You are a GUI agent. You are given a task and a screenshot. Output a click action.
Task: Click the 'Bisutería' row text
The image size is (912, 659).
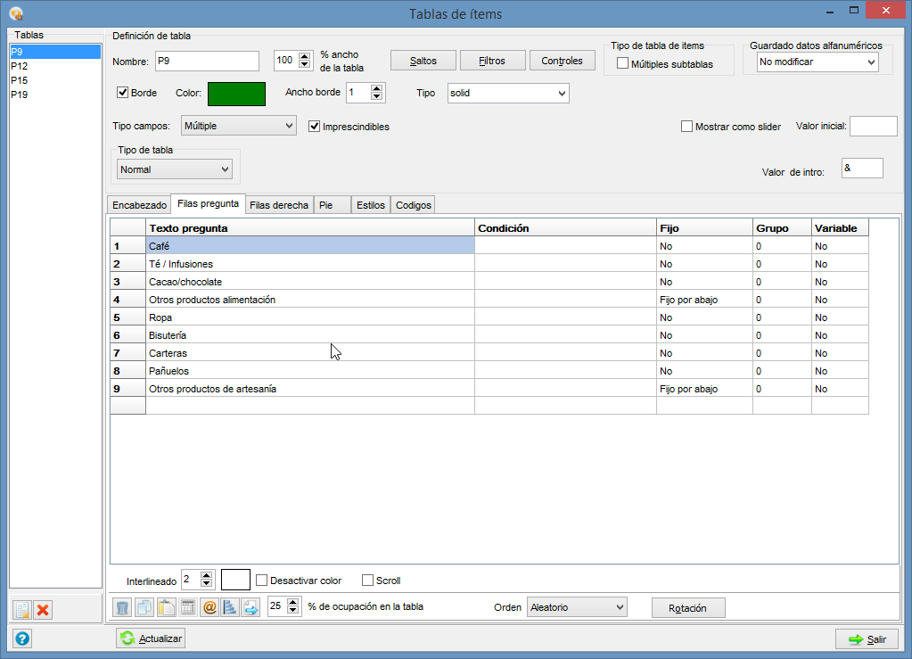tap(168, 335)
